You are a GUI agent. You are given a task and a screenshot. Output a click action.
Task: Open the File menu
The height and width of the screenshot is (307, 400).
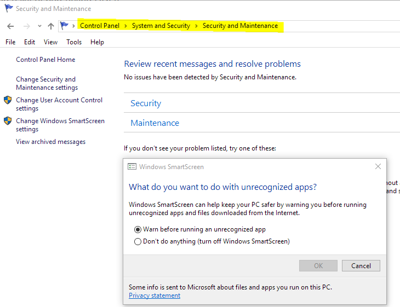(10, 42)
